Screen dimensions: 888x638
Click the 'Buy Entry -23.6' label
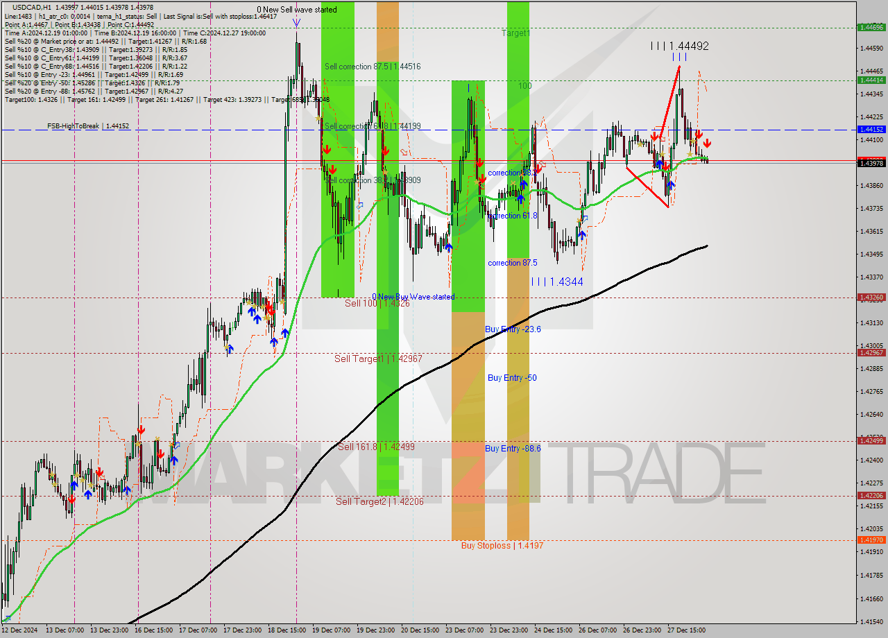tap(513, 329)
